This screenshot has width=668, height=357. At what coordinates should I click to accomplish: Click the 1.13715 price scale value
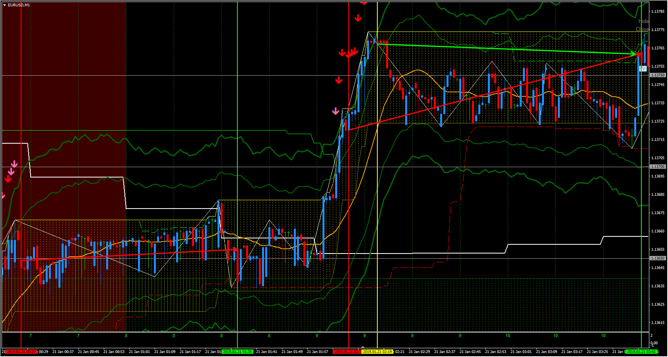coord(658,140)
